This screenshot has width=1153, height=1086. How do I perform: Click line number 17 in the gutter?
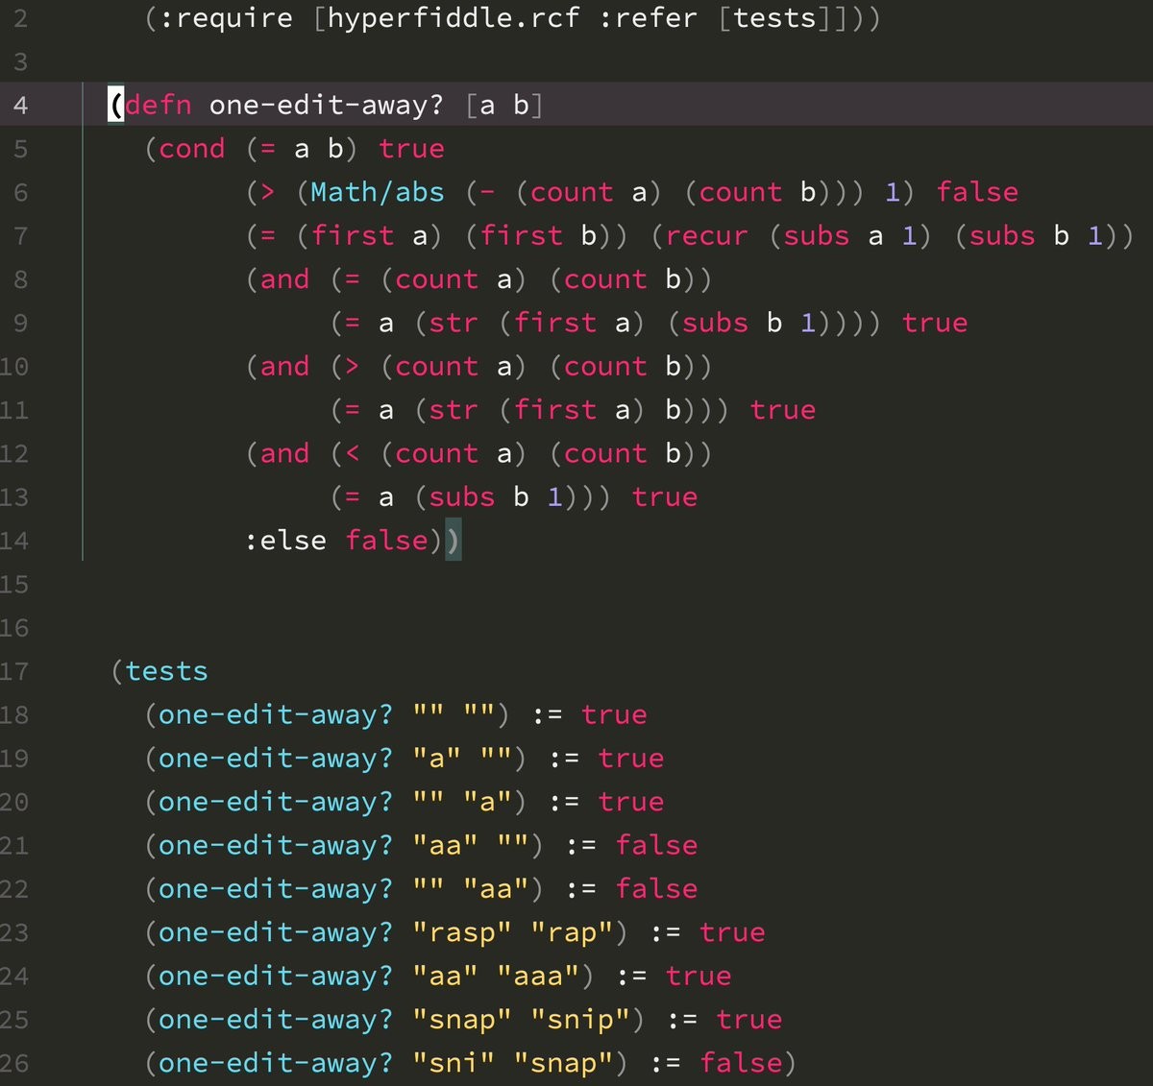[14, 671]
